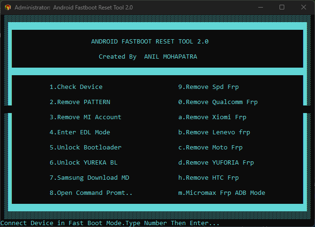
Task: Click option '1.Check Device'
Action: pos(76,87)
